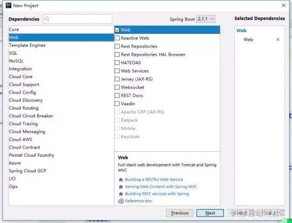
Task: Select the Integration category
Action: (61, 69)
